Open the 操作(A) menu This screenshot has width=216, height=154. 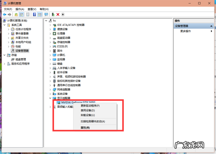pos(20,9)
